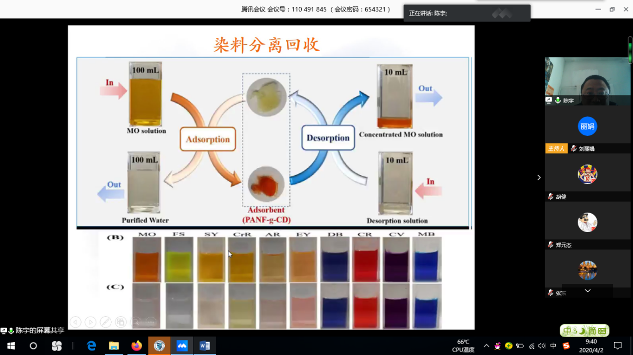Image resolution: width=633 pixels, height=355 pixels.
Task: Select the slideshow pen tool icon
Action: coord(106,322)
